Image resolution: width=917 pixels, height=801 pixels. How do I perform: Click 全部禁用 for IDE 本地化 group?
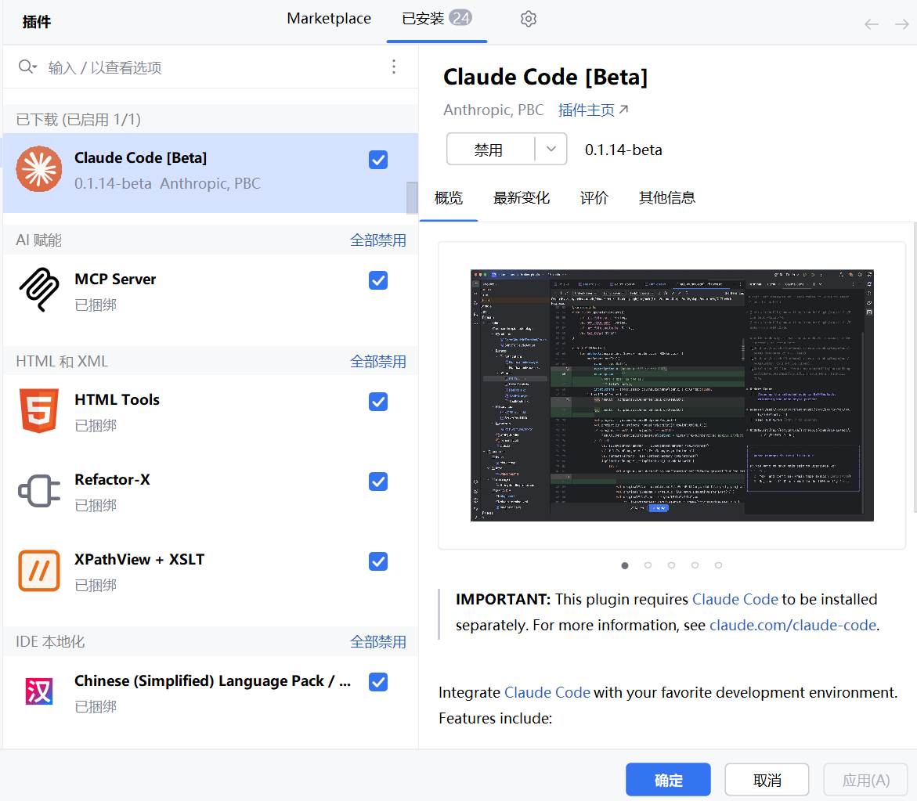[x=377, y=642]
